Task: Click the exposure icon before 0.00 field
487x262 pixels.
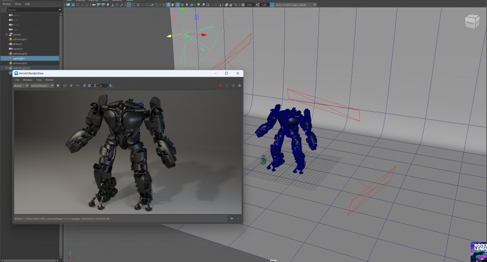Action: click(243, 5)
